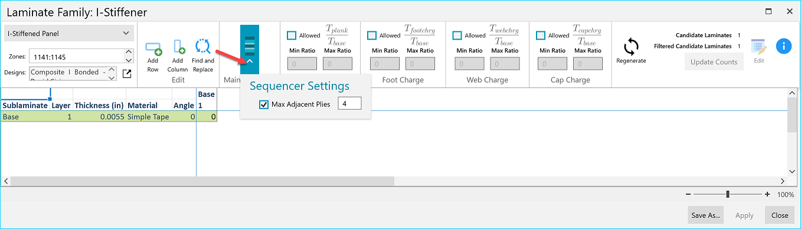Image resolution: width=801 pixels, height=229 pixels.
Task: Click the Close button at bottom
Action: point(780,215)
